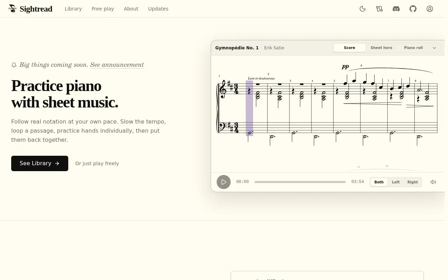Select Left hand only practice
The height and width of the screenshot is (280, 448).
[x=396, y=182]
